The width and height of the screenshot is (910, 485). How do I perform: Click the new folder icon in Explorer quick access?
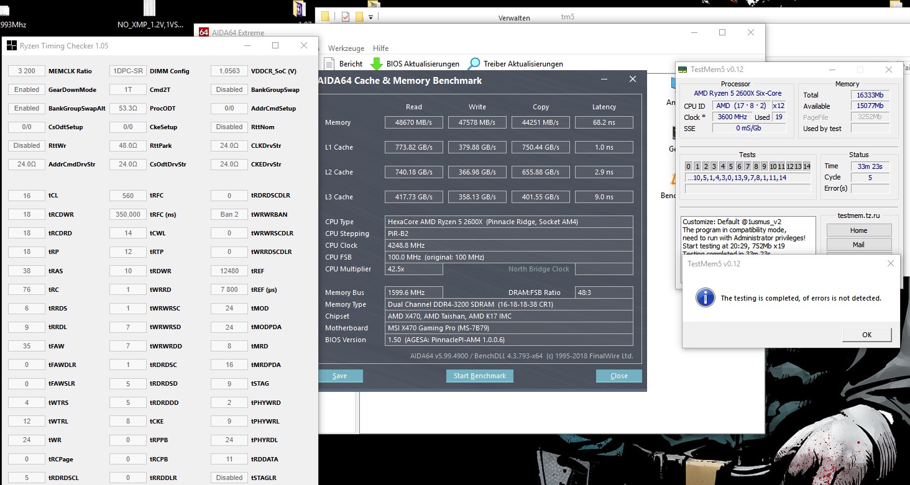click(x=359, y=17)
